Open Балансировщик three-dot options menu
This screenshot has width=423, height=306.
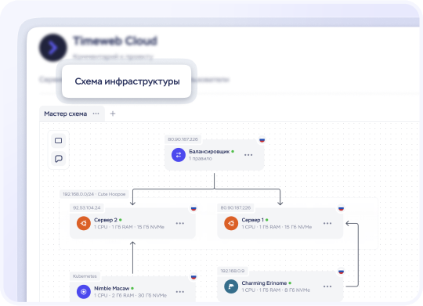[248, 155]
